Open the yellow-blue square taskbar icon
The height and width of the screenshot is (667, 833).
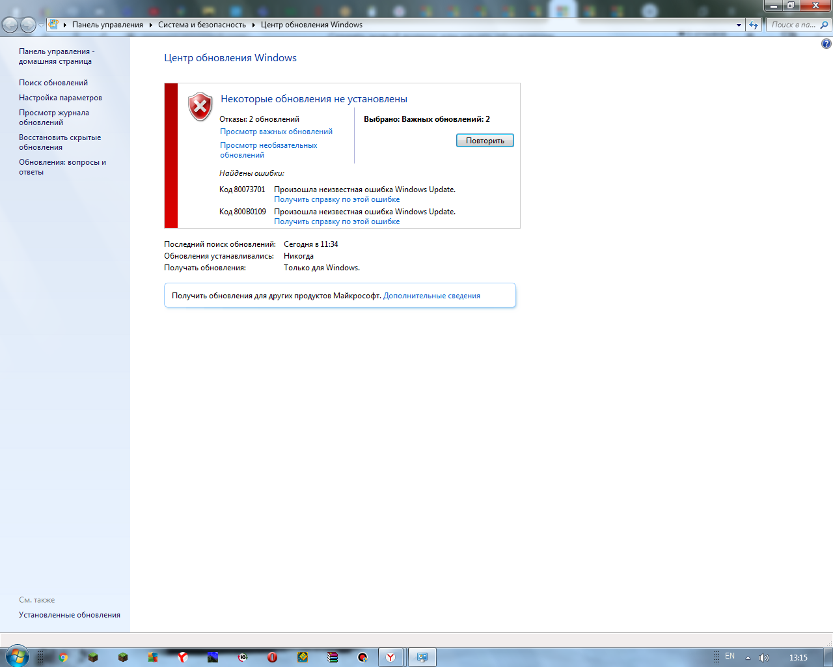[303, 657]
